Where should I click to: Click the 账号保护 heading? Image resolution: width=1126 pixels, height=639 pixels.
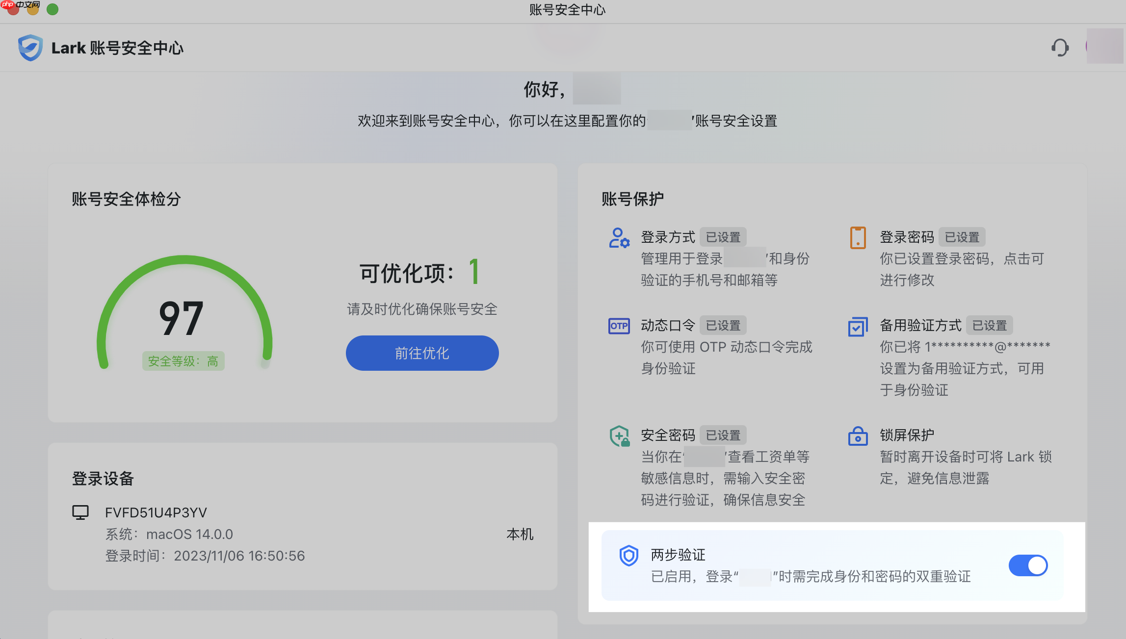click(633, 199)
